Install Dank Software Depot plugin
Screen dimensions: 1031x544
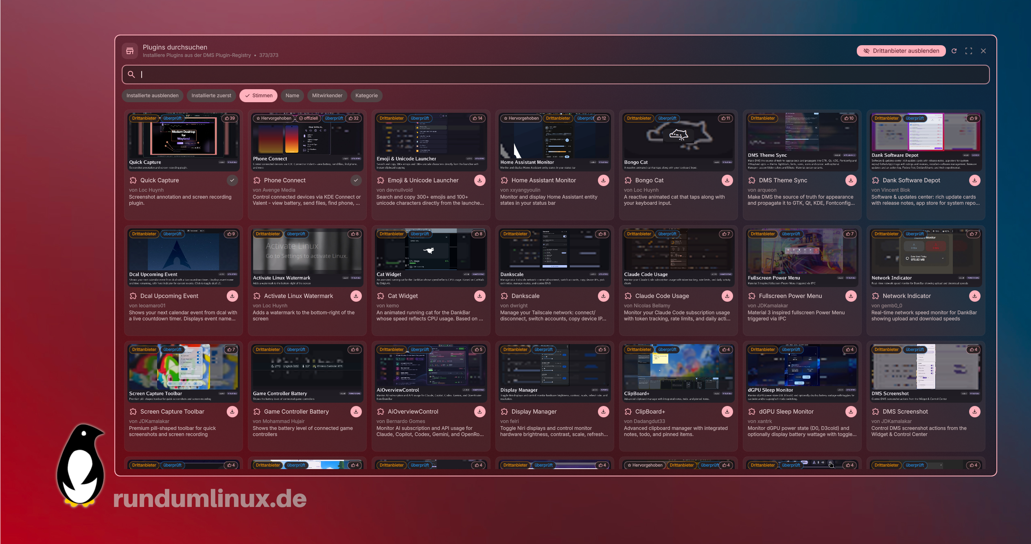click(x=974, y=180)
